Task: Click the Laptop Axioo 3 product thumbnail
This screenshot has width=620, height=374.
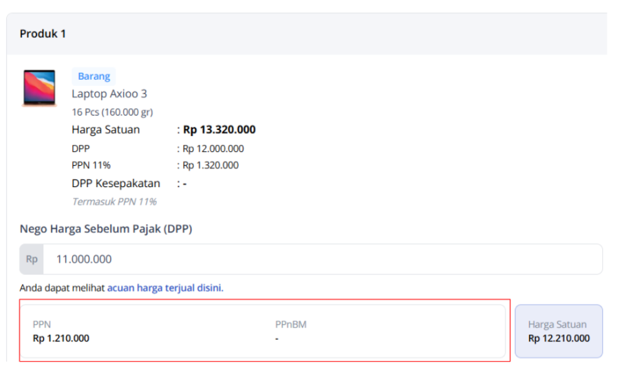Action: click(39, 88)
